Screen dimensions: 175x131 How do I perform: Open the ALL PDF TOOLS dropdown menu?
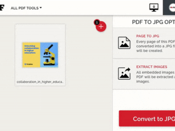coord(26,8)
